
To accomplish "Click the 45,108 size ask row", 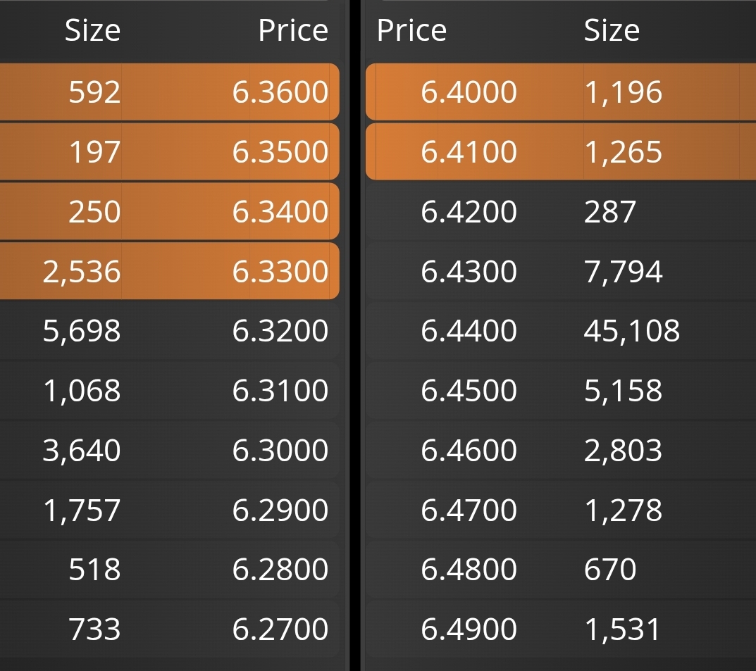I will pyautogui.click(x=561, y=331).
